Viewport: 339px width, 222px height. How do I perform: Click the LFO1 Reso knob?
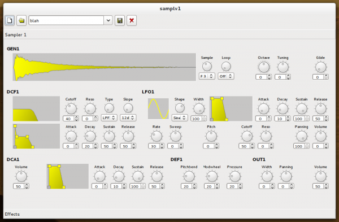pos(266,136)
